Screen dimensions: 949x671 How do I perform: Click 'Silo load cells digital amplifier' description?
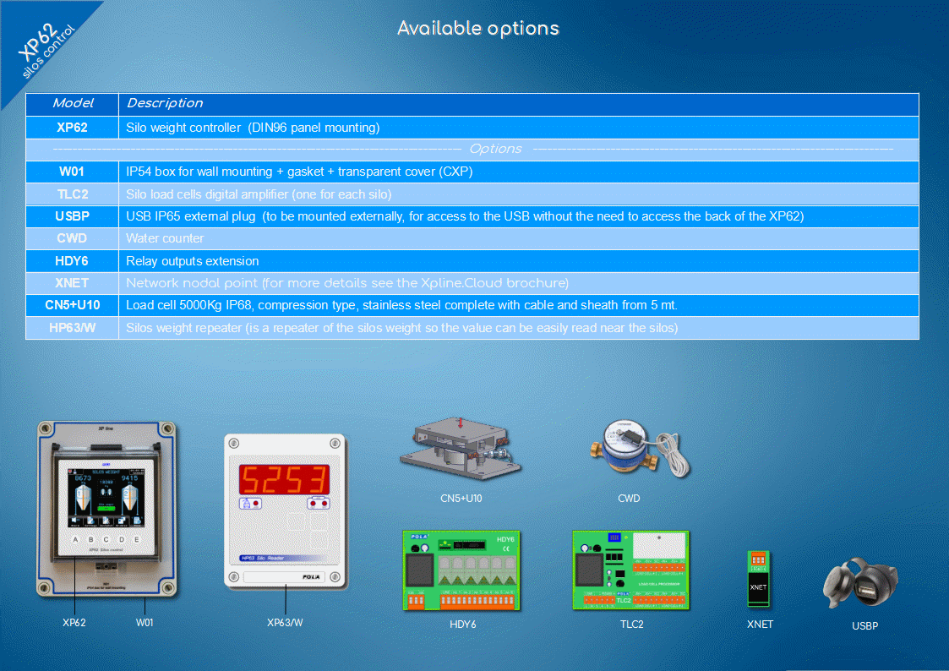point(259,194)
